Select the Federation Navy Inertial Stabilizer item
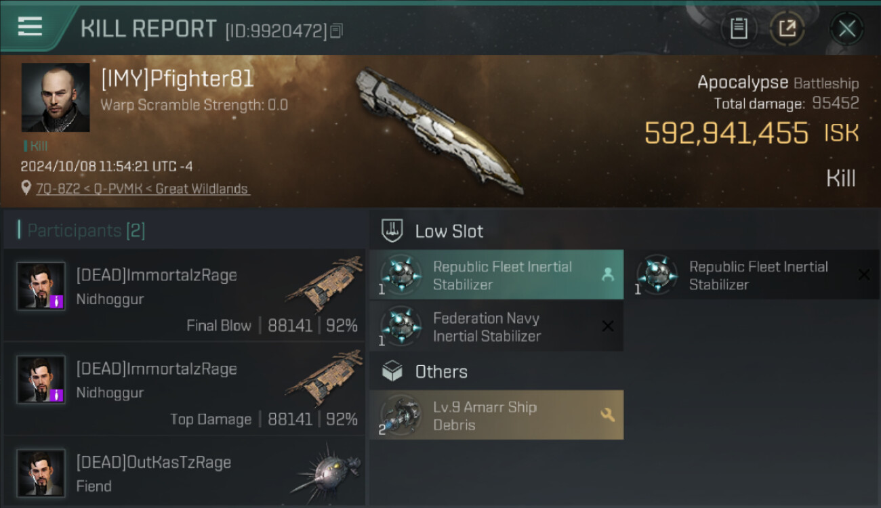The image size is (881, 508). point(496,326)
